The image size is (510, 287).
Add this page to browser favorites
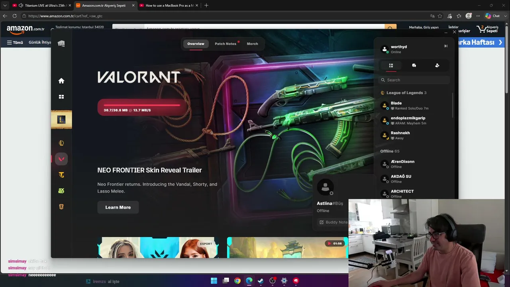(440, 16)
